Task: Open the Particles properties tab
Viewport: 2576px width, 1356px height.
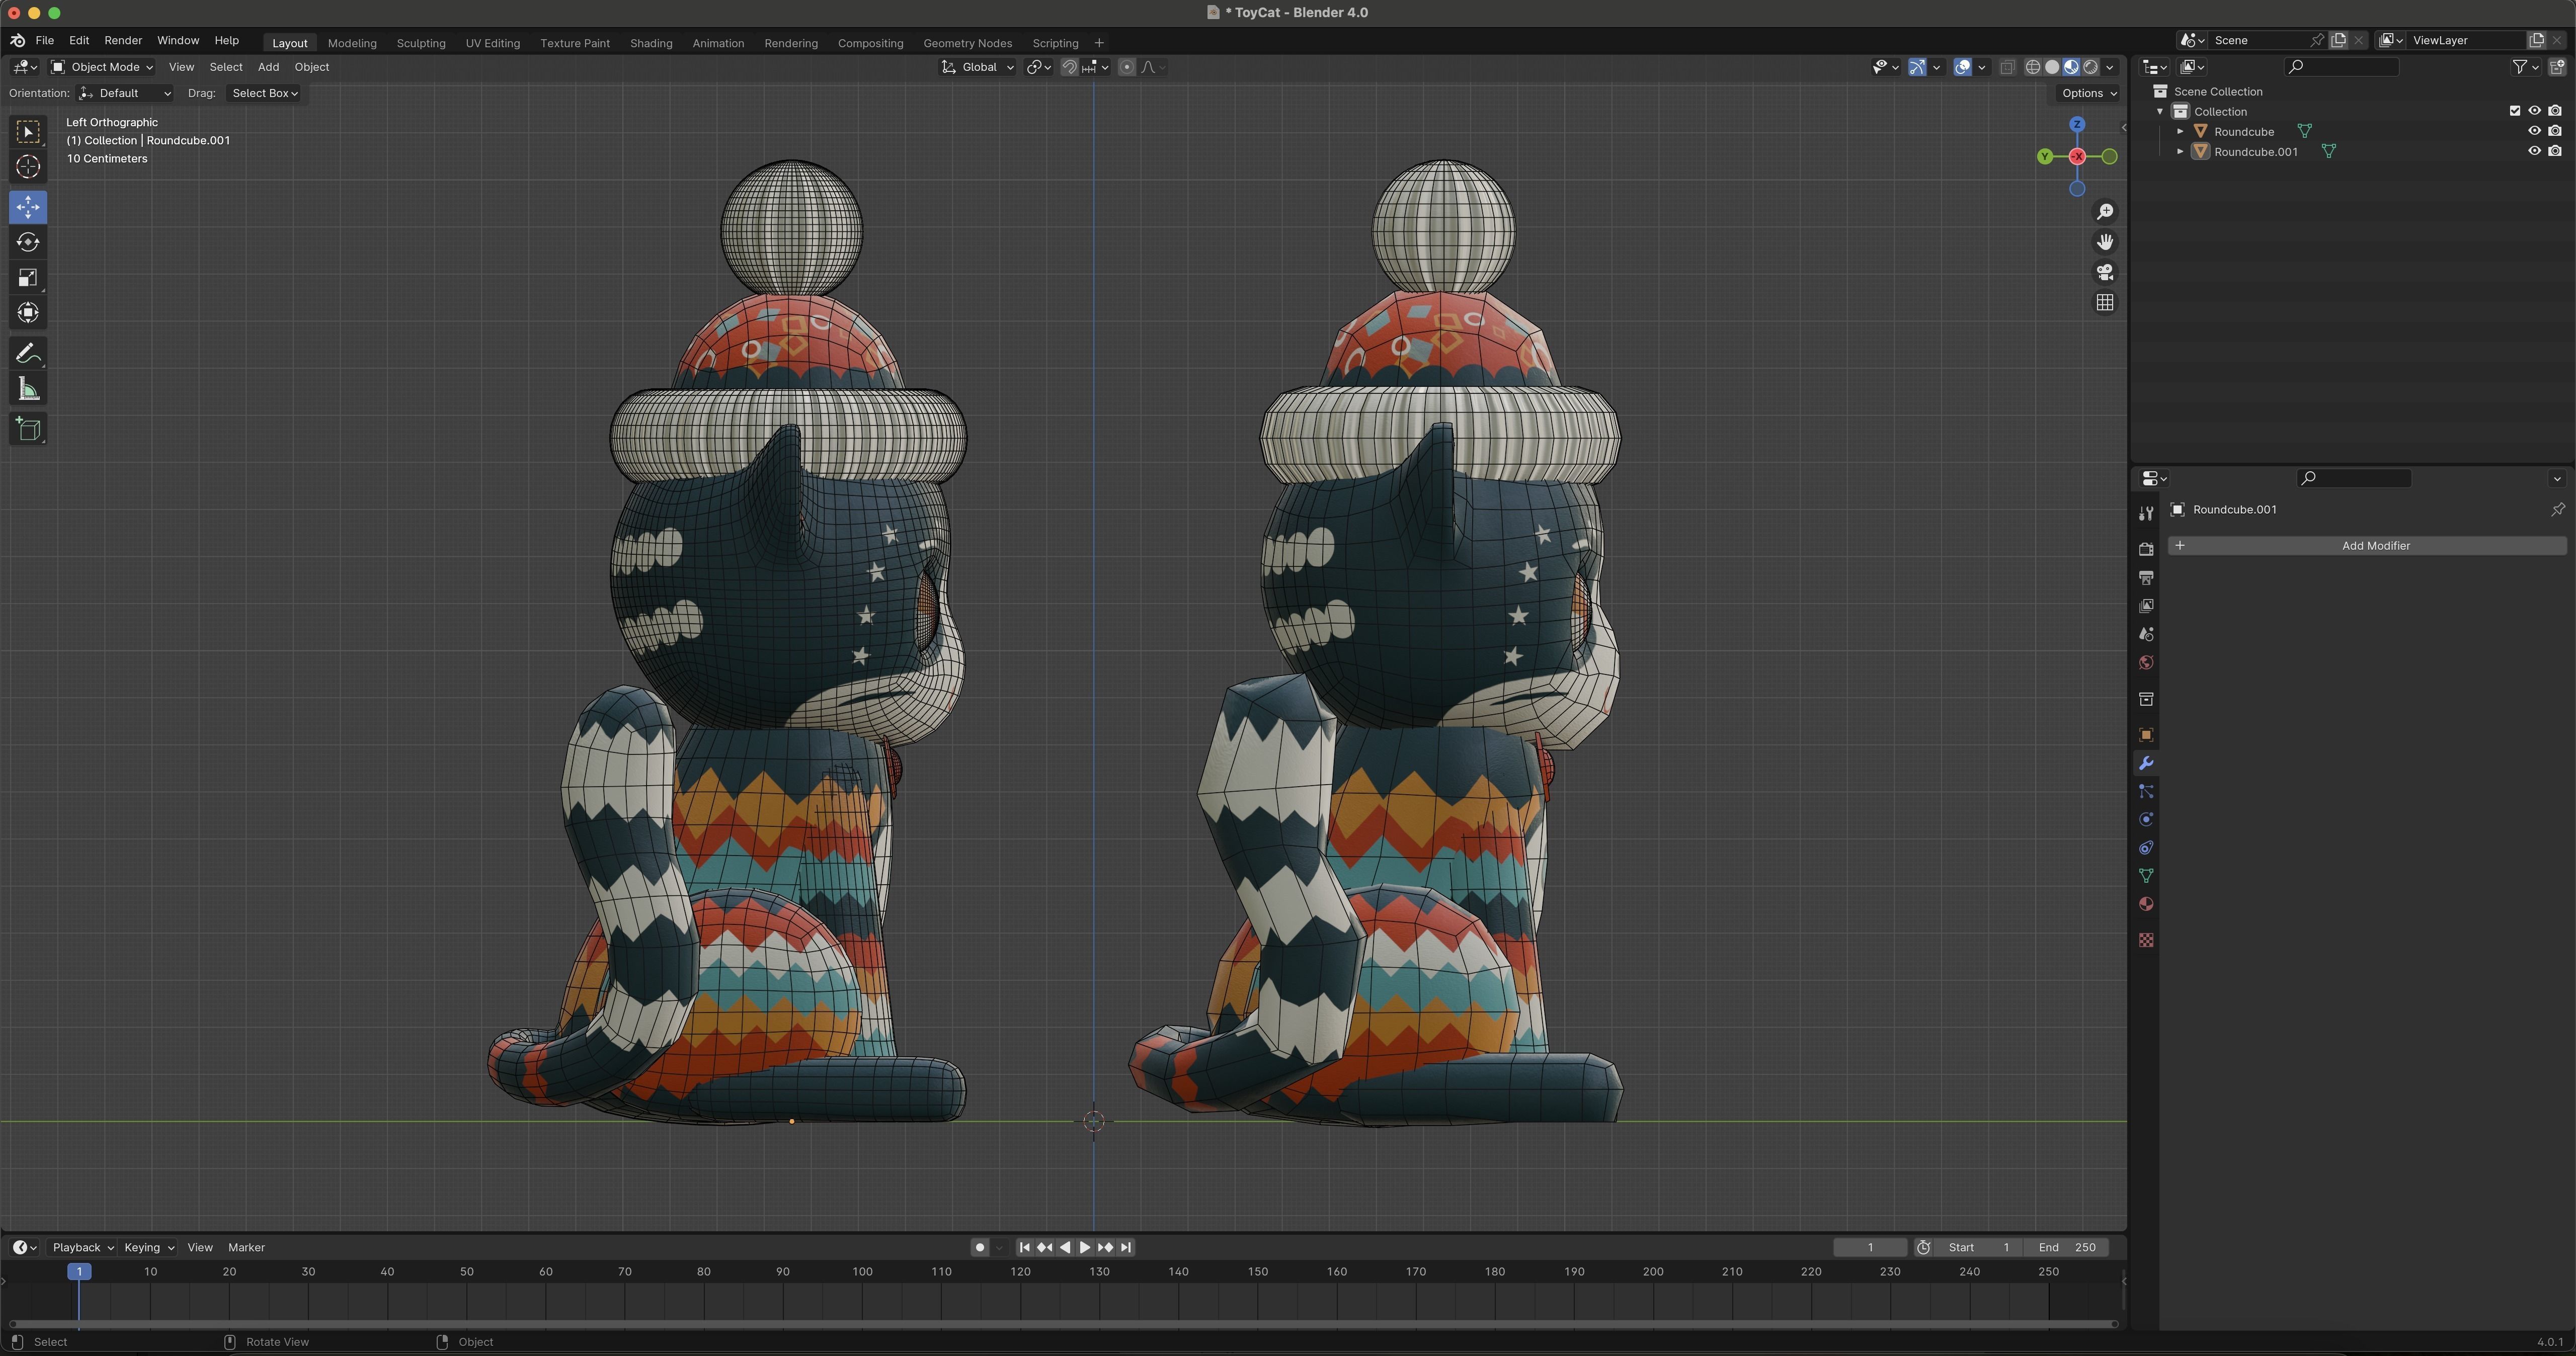Action: [2146, 792]
